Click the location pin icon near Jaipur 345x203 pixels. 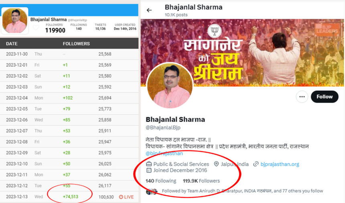coord(216,164)
